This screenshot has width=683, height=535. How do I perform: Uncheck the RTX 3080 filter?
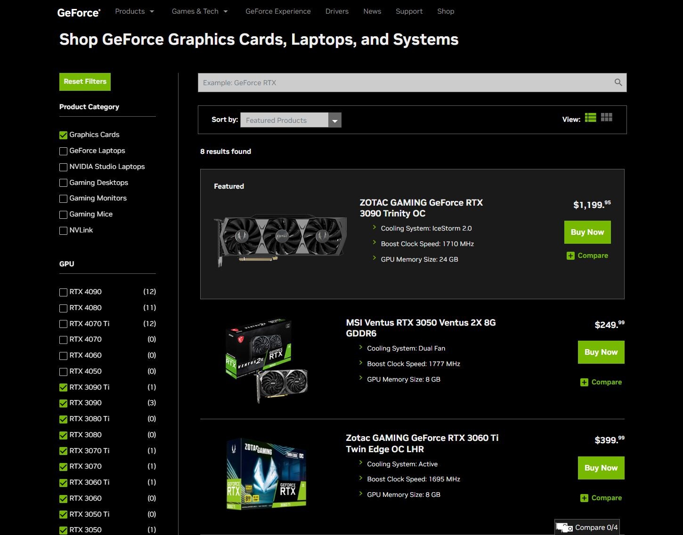(x=63, y=435)
